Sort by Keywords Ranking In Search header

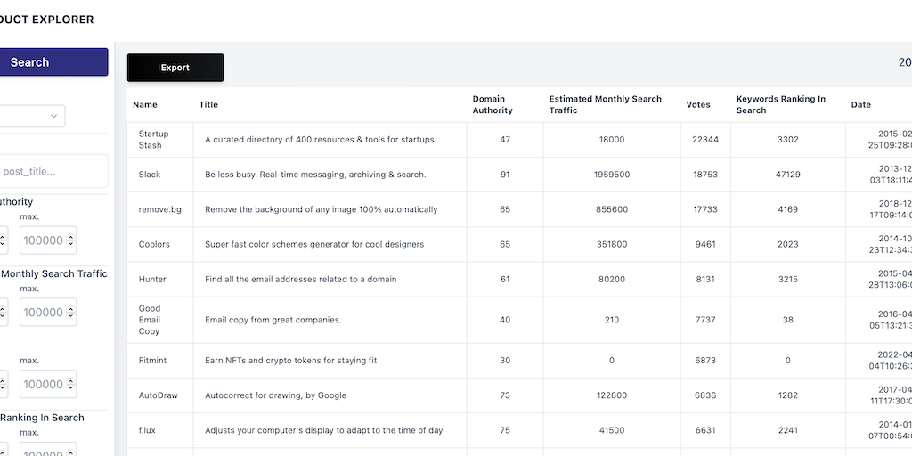781,105
